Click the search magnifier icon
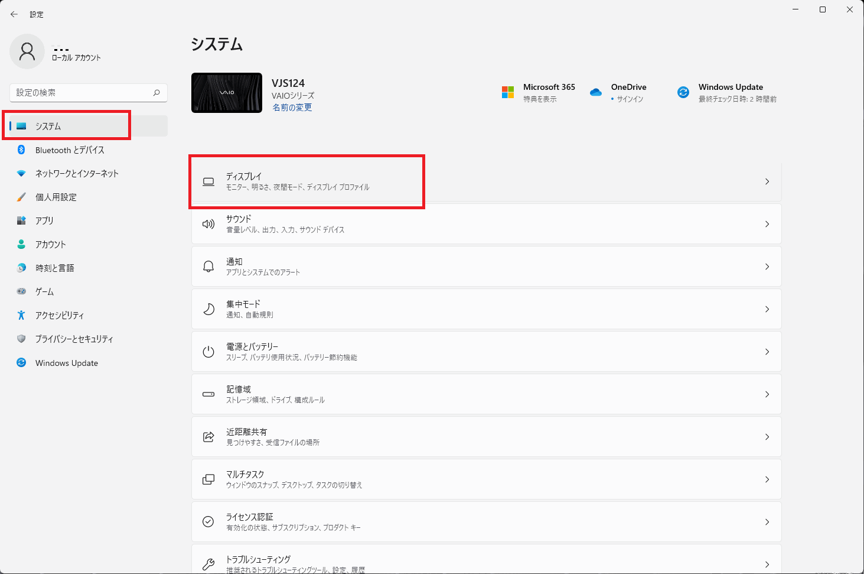 157,93
